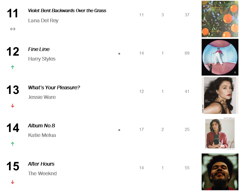Click the green up arrow under rank 14

point(12,144)
